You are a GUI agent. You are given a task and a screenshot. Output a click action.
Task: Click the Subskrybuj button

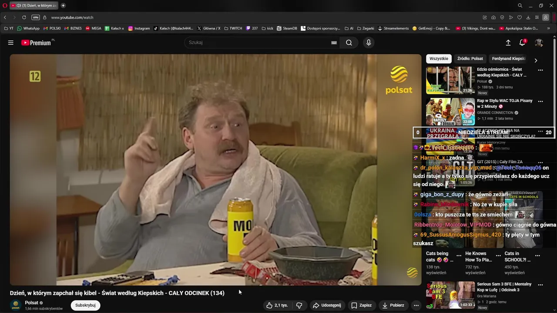coord(85,305)
